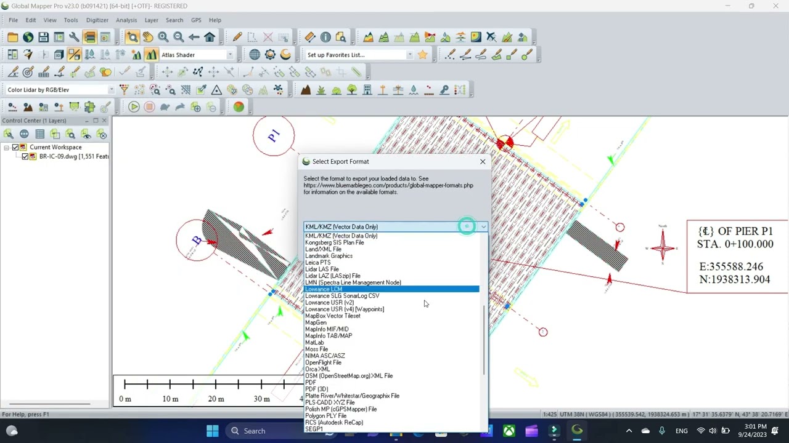Toggle Control Center layer visibility eye icon
Viewport: 789px width, 443px height.
click(x=86, y=134)
